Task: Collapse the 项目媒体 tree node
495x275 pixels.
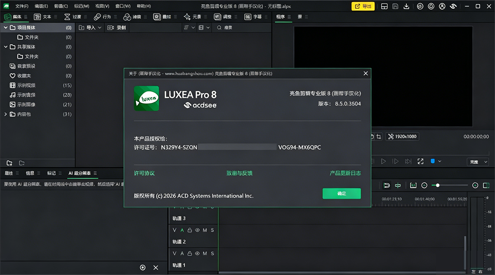Action: [x=6, y=28]
